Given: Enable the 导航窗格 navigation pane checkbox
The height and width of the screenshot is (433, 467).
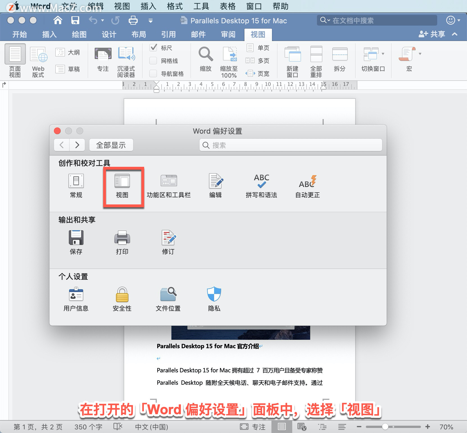Looking at the screenshot, I should [x=153, y=74].
